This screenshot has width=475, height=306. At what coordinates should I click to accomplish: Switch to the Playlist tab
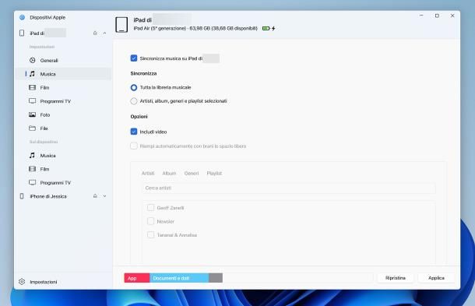(x=214, y=174)
